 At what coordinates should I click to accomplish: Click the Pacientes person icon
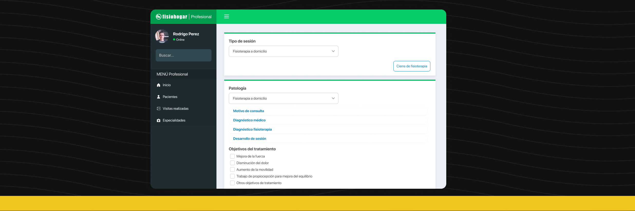[158, 97]
